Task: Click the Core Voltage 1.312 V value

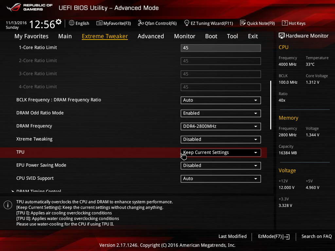Action: pos(312,82)
